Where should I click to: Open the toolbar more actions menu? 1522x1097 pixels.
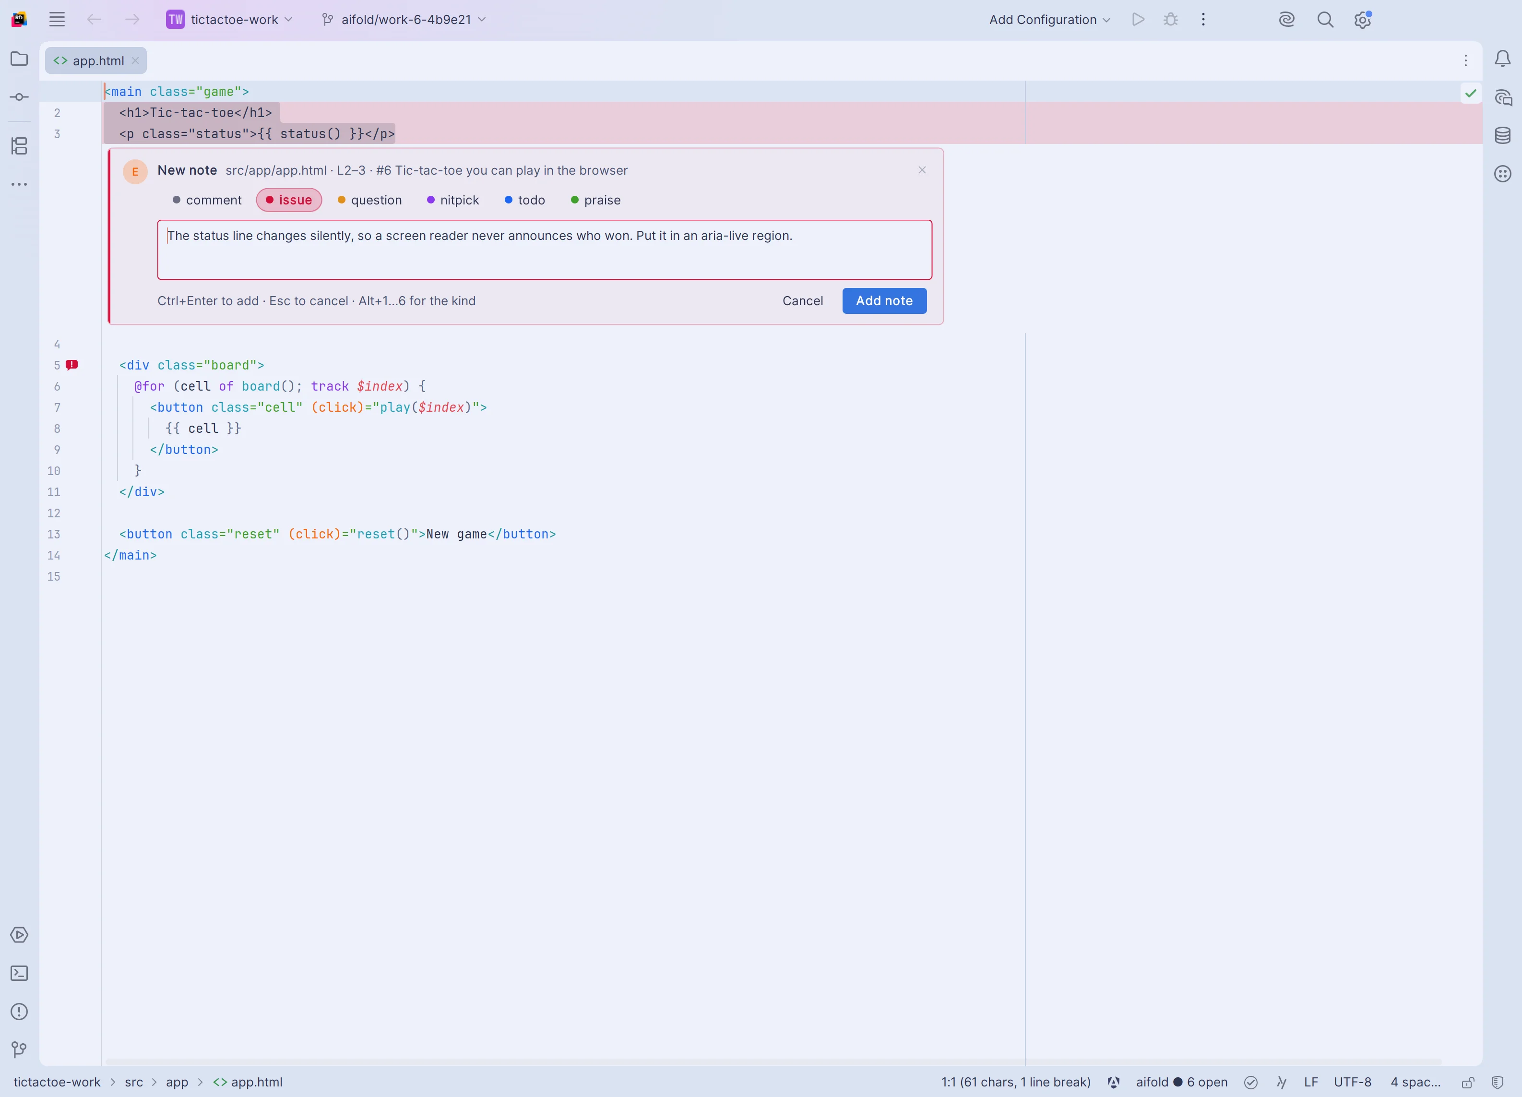1203,20
